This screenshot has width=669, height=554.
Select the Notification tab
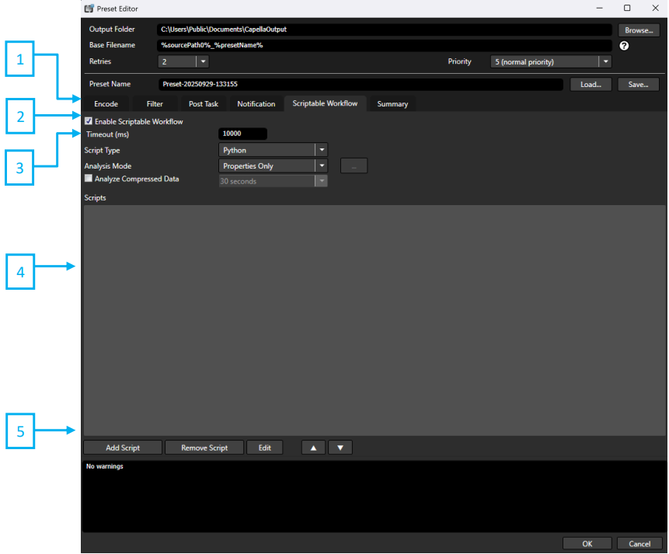[x=256, y=103]
